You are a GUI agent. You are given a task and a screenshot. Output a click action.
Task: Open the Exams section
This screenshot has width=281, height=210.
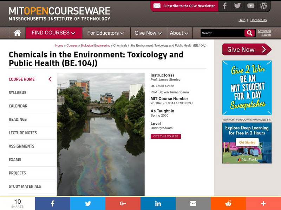coord(15,160)
